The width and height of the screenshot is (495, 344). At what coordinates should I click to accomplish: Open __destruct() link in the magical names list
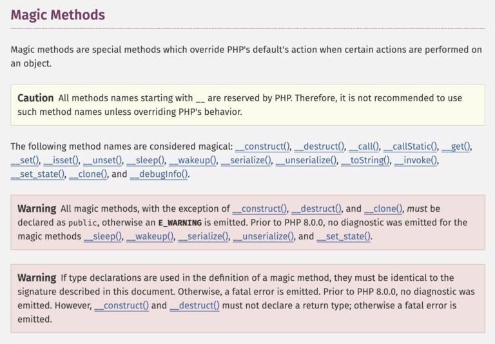pos(320,147)
